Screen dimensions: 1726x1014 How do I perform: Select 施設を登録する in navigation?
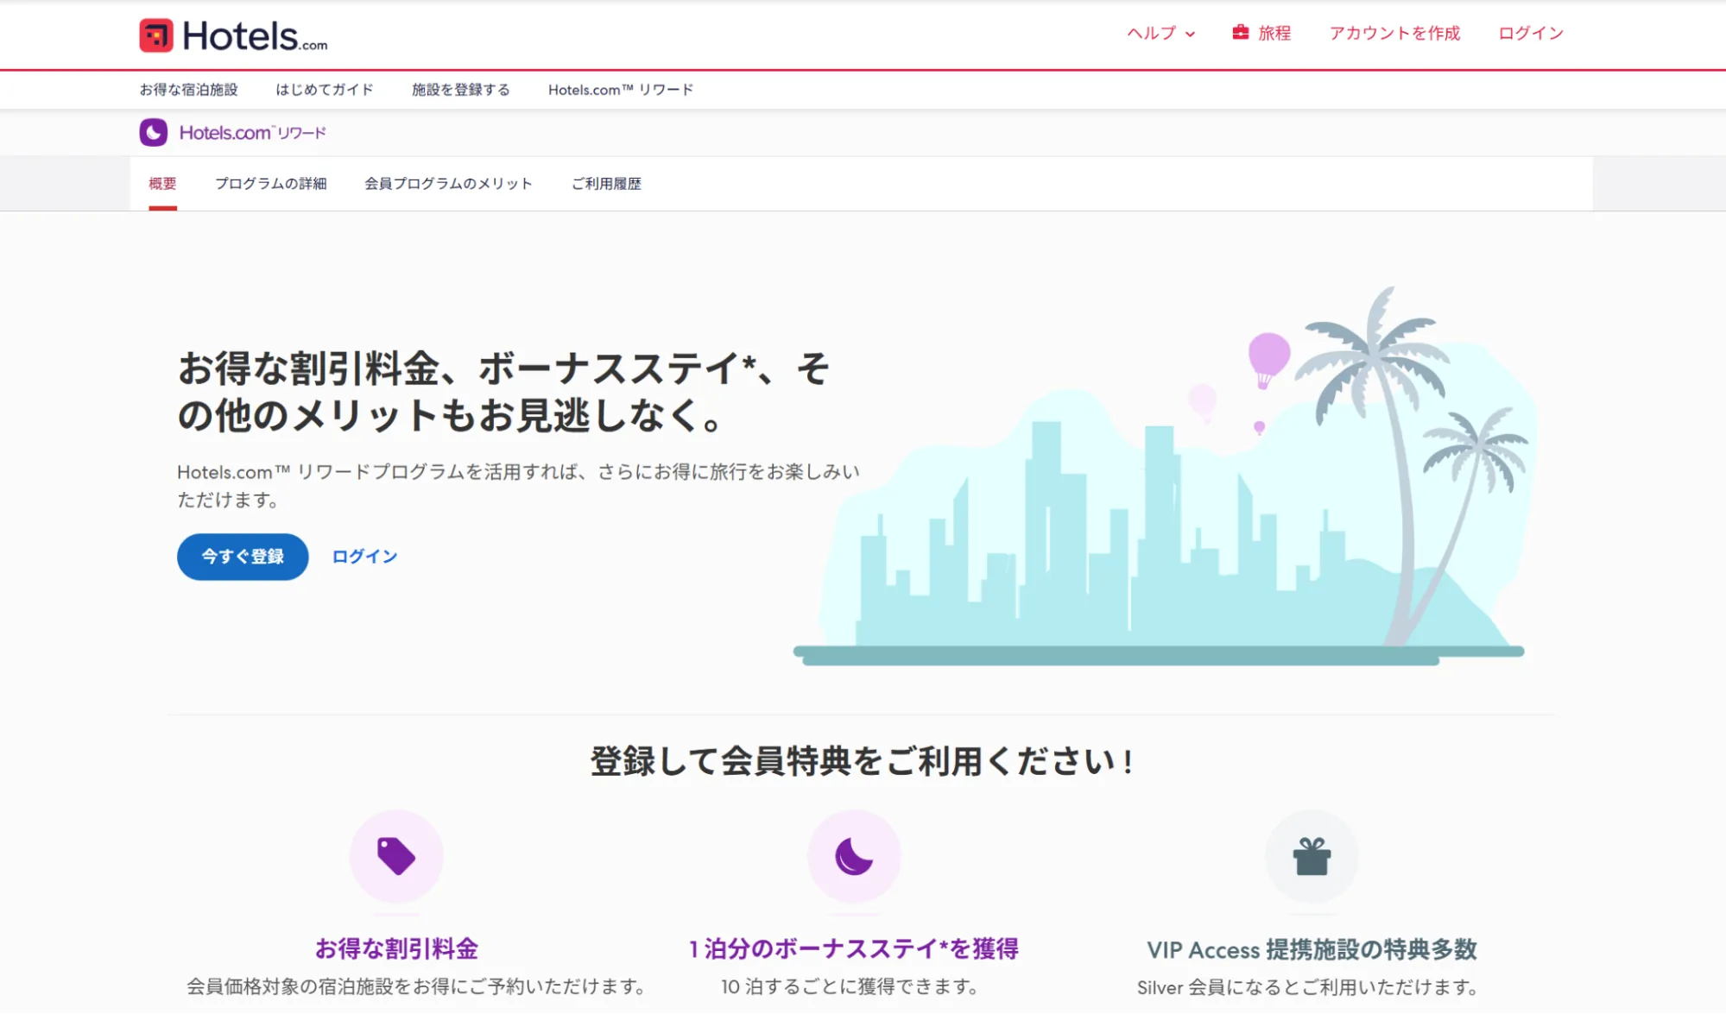pyautogui.click(x=461, y=90)
